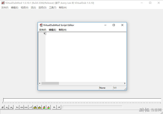Set the selection start mark
Viewport: 163px width, 114px height.
click(54, 107)
